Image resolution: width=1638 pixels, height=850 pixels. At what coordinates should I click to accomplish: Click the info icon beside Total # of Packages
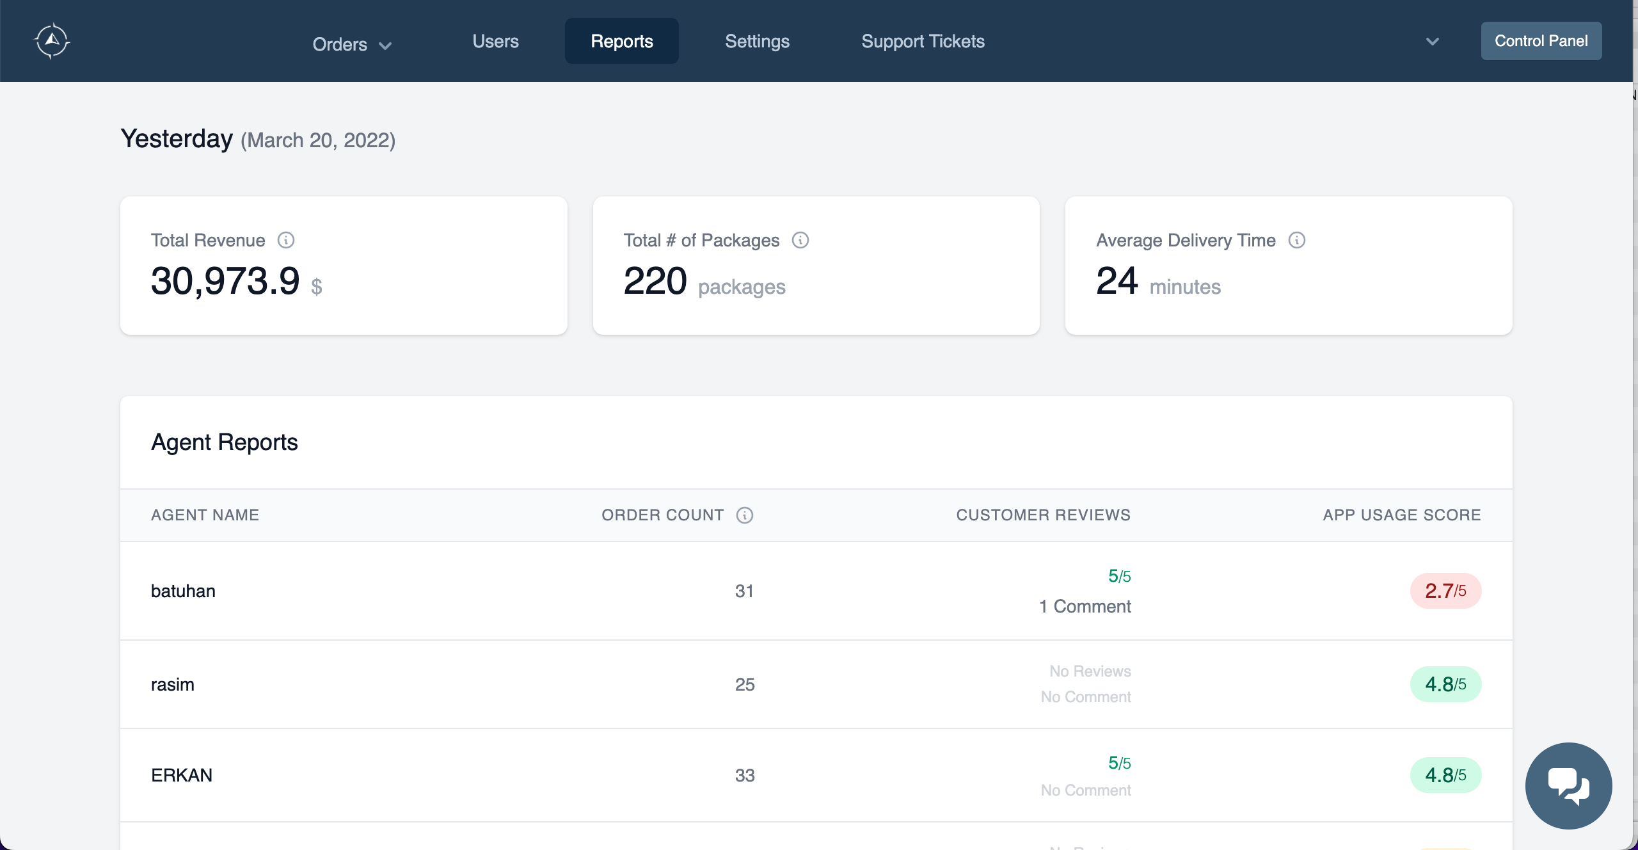(x=801, y=240)
